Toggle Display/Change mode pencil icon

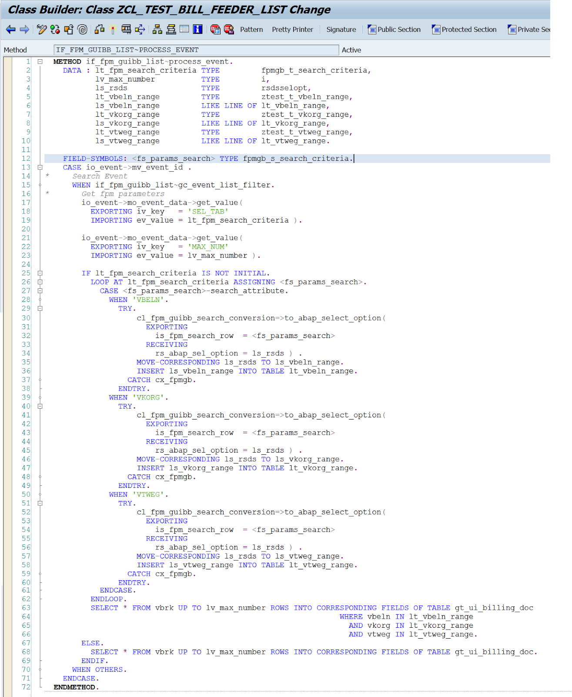coord(42,29)
